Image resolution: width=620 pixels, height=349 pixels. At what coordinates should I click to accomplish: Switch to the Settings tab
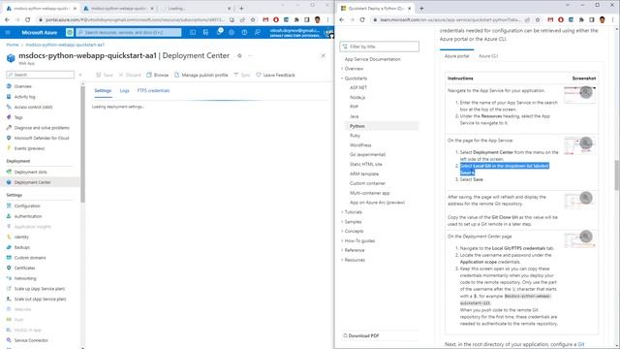click(x=103, y=90)
